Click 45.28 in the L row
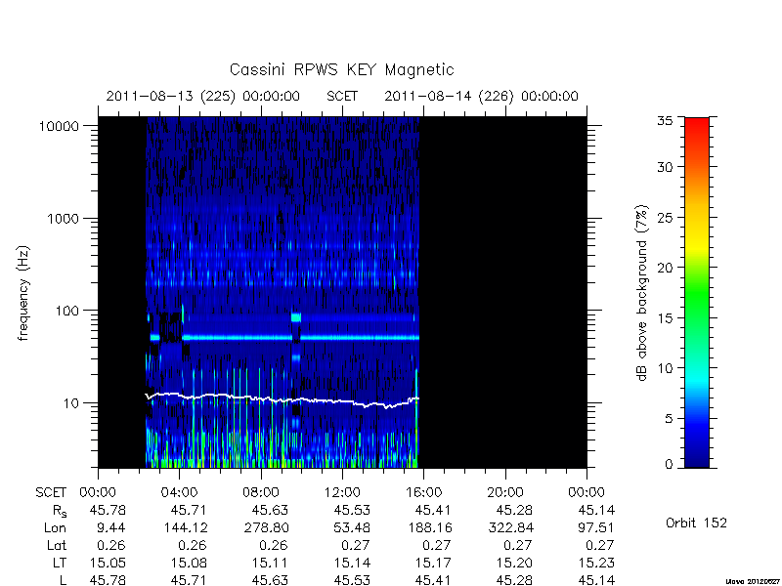Screen dimensions: 782x586 click(515, 580)
